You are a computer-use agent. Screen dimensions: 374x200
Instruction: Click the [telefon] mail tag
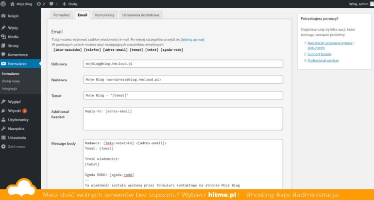click(x=93, y=50)
